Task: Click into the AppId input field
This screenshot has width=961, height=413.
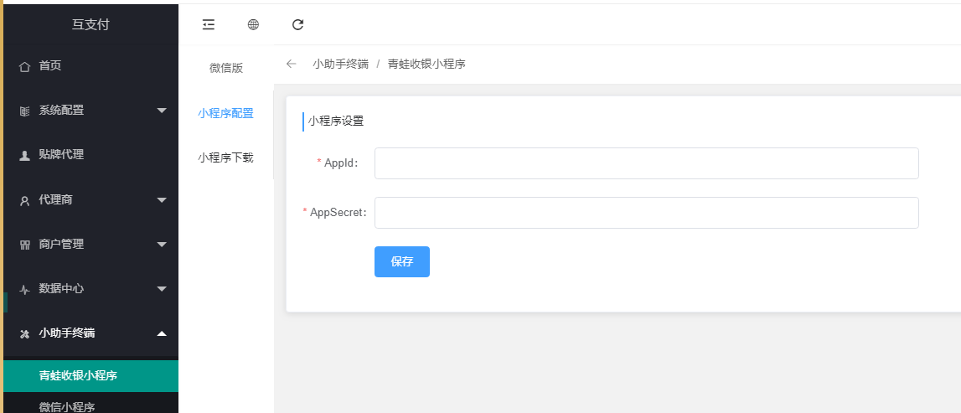Action: click(647, 163)
